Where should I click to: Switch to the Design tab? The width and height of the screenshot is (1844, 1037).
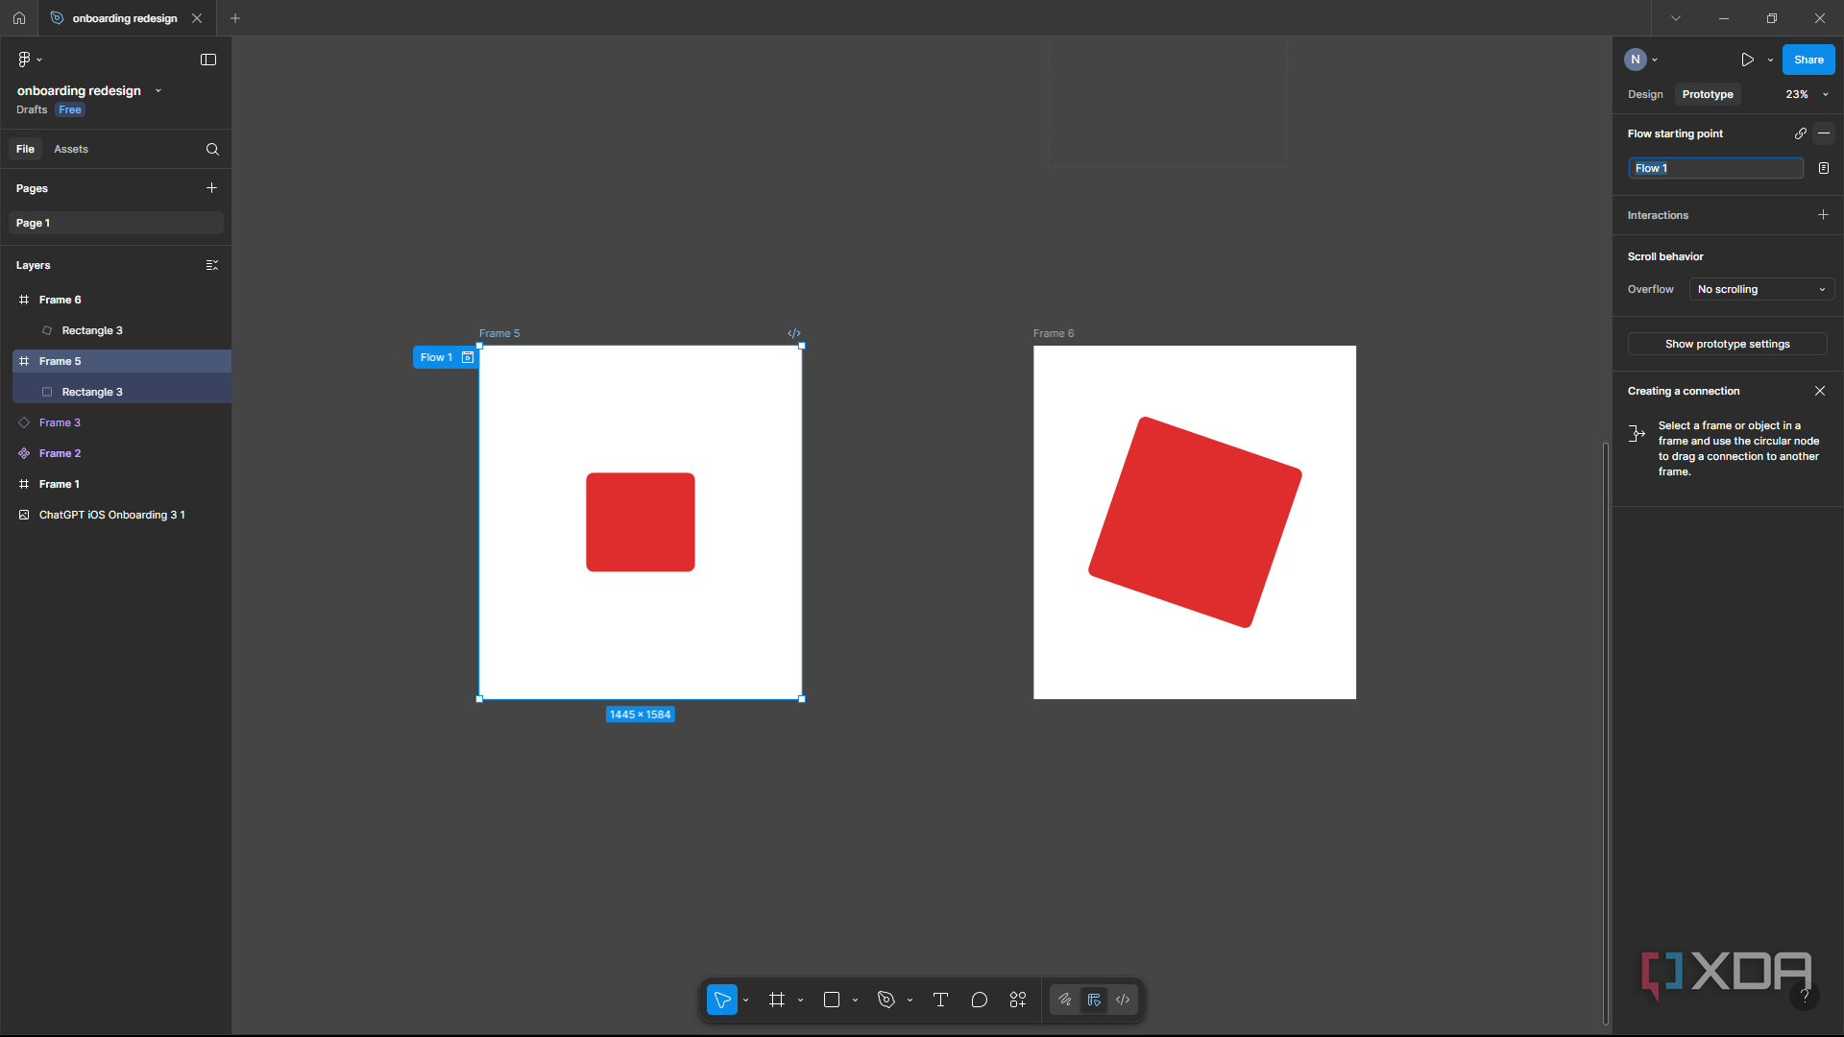[1645, 94]
